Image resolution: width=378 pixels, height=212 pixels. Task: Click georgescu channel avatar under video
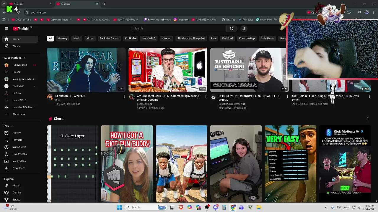pos(132,97)
